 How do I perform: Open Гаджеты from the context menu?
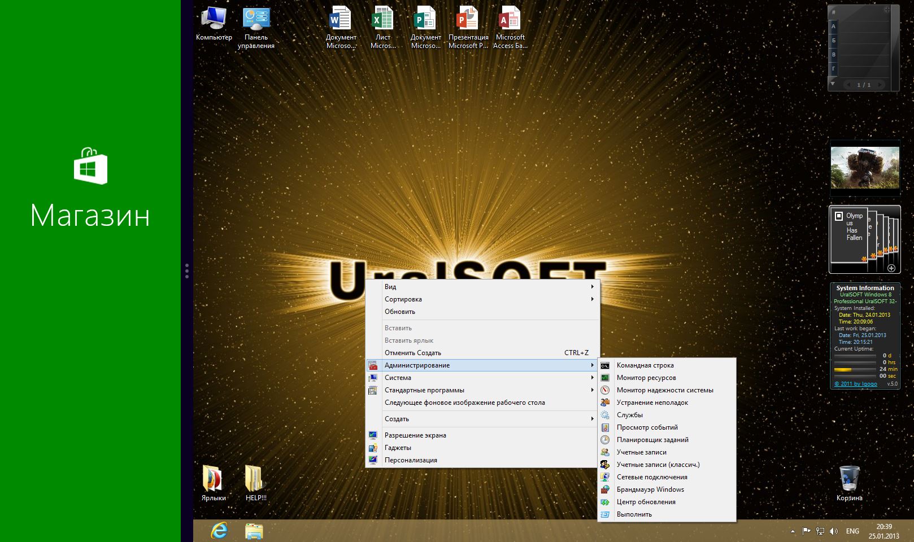[x=483, y=448]
